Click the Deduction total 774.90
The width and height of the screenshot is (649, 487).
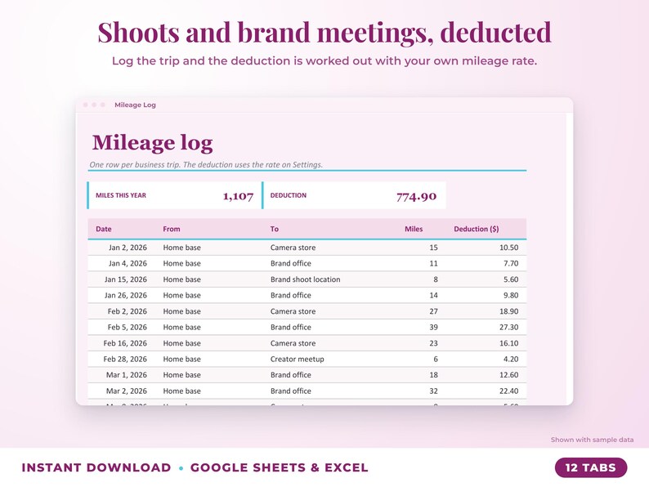[416, 196]
